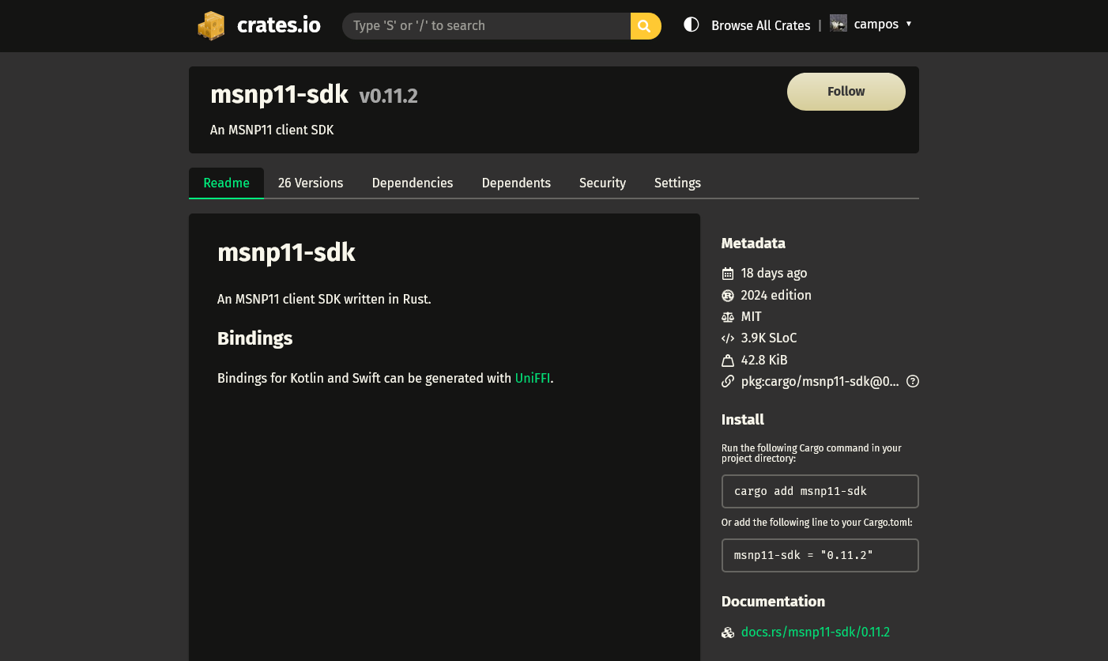This screenshot has height=661, width=1108.
Task: Click the Install section heading
Action: tap(743, 420)
